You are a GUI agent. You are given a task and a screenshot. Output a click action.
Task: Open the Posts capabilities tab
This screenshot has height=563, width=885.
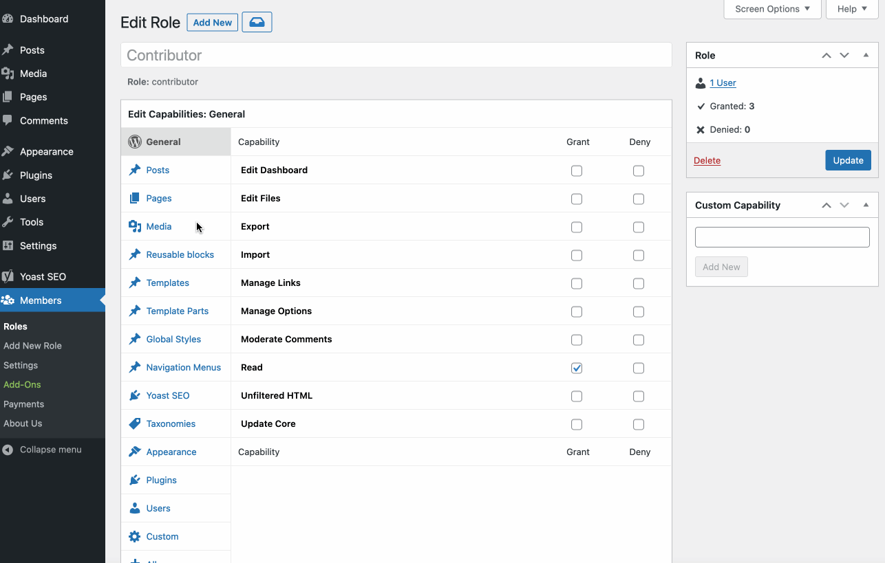[176, 170]
